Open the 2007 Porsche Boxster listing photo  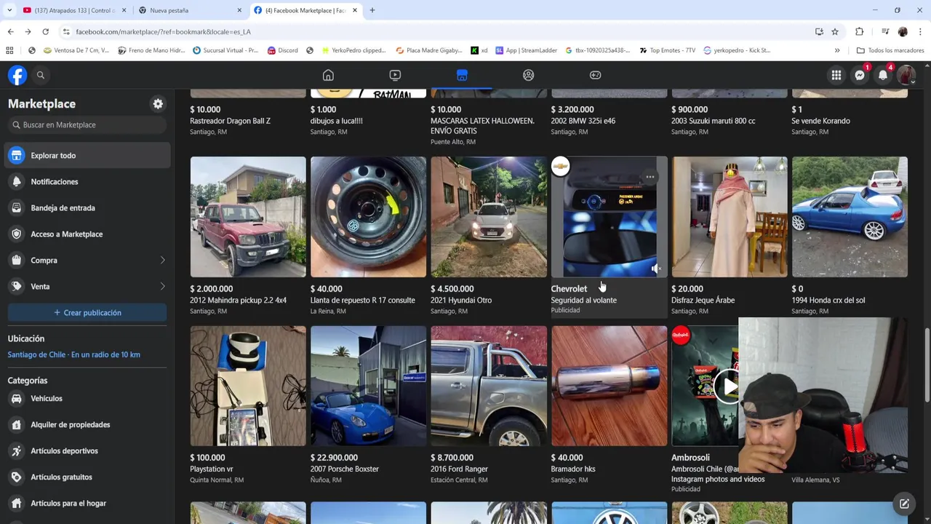368,386
